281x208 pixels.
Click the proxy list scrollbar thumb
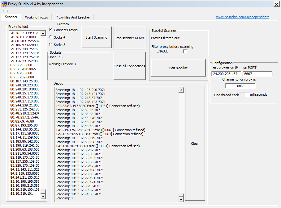43,192
